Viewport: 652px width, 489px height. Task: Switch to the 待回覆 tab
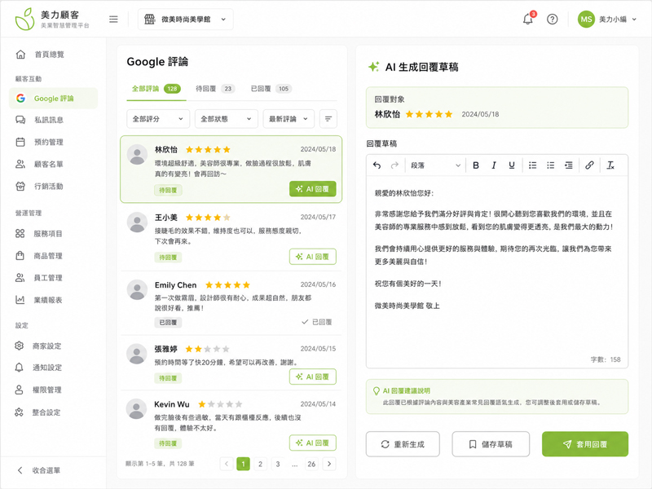pos(215,89)
